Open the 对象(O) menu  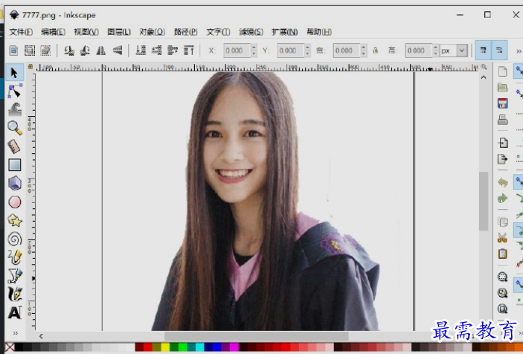coord(152,32)
